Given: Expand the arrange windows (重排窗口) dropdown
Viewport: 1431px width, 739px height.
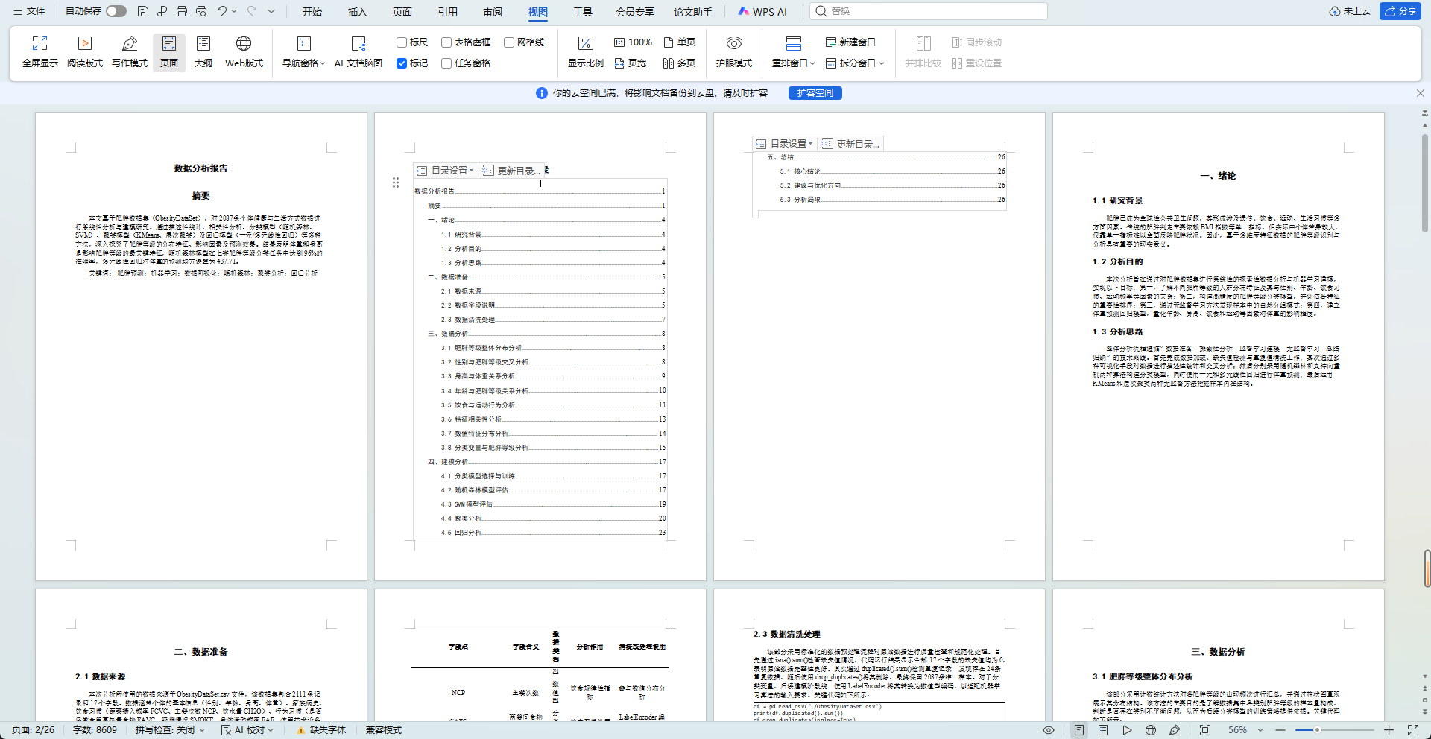Looking at the screenshot, I should [794, 63].
